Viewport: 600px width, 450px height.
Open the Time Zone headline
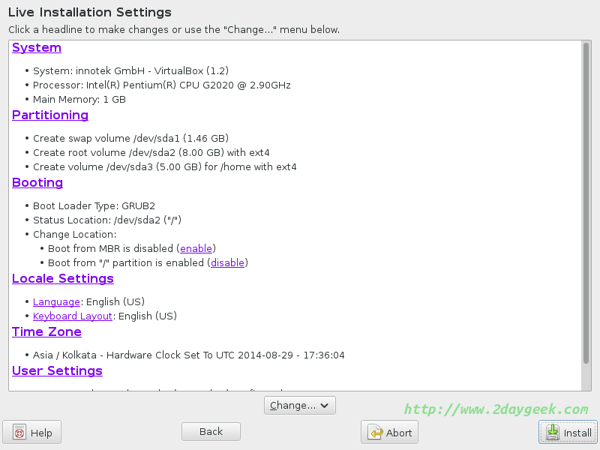[46, 332]
